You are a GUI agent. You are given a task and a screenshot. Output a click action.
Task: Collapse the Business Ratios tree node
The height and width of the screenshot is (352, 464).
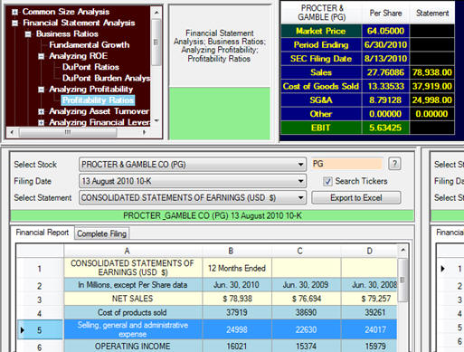[28, 34]
